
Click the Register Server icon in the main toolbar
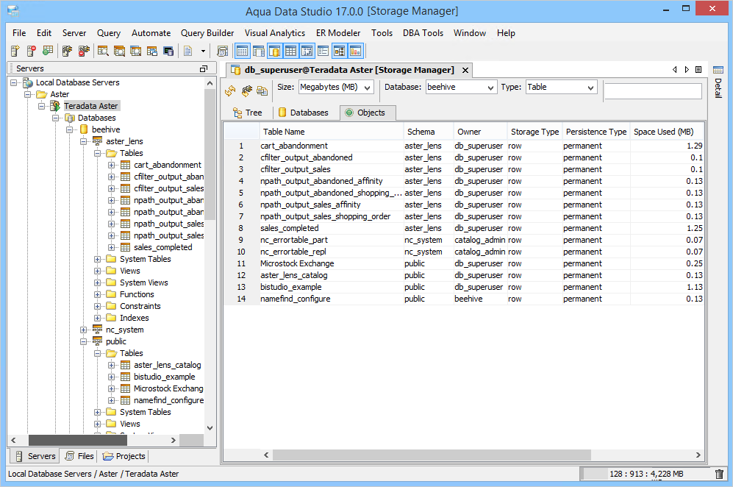tap(15, 51)
